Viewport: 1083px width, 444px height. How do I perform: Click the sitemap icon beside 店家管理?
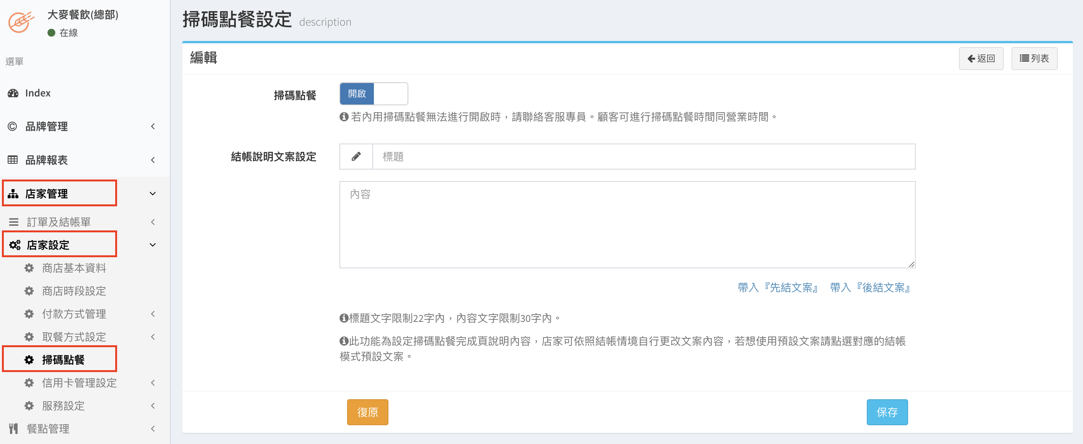(13, 193)
